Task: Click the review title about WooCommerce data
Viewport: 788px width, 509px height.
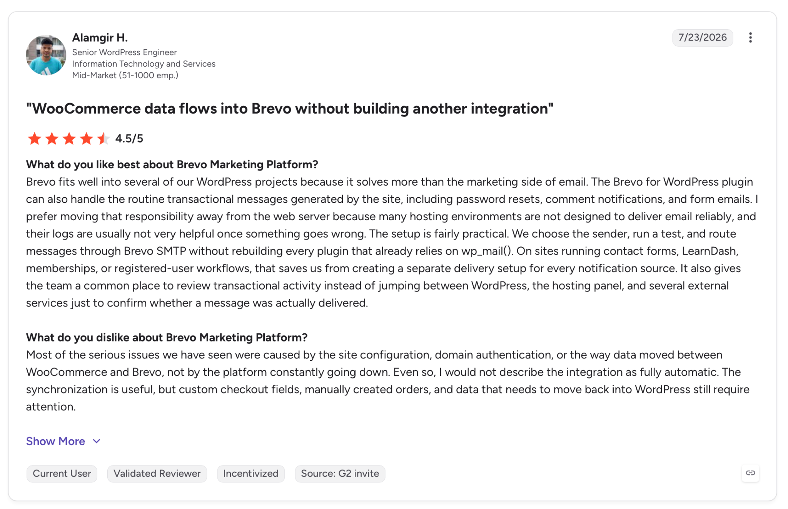Action: [290, 109]
